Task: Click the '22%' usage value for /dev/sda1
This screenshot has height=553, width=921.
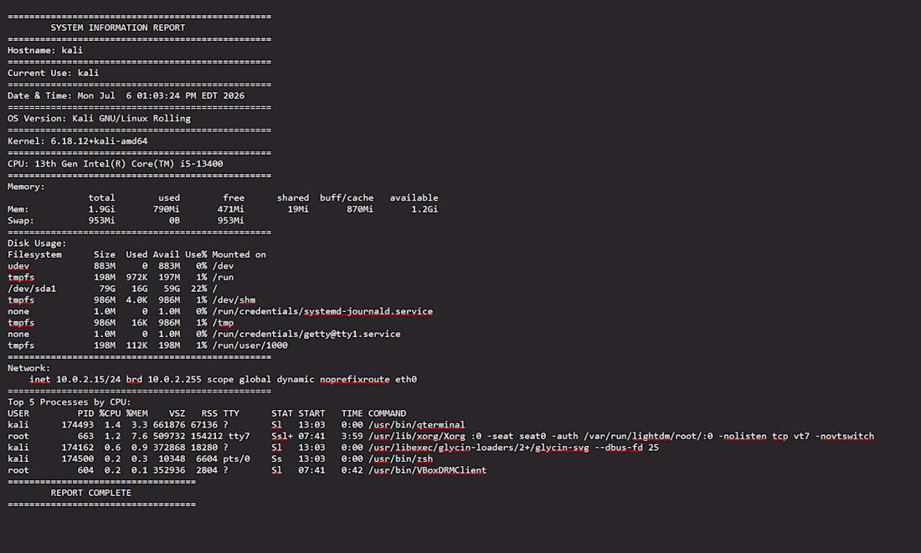Action: [x=198, y=289]
